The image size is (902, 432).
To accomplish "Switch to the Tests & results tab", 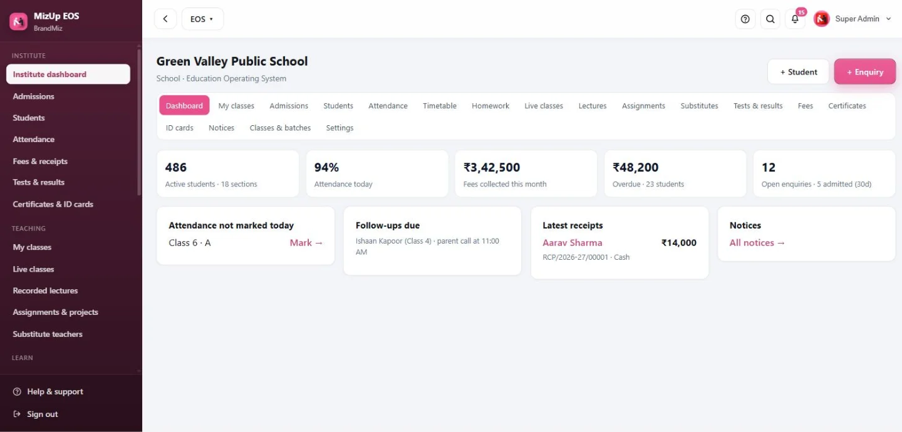I will click(x=758, y=106).
